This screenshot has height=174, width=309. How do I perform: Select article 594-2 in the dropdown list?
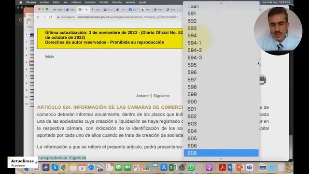tap(221, 50)
